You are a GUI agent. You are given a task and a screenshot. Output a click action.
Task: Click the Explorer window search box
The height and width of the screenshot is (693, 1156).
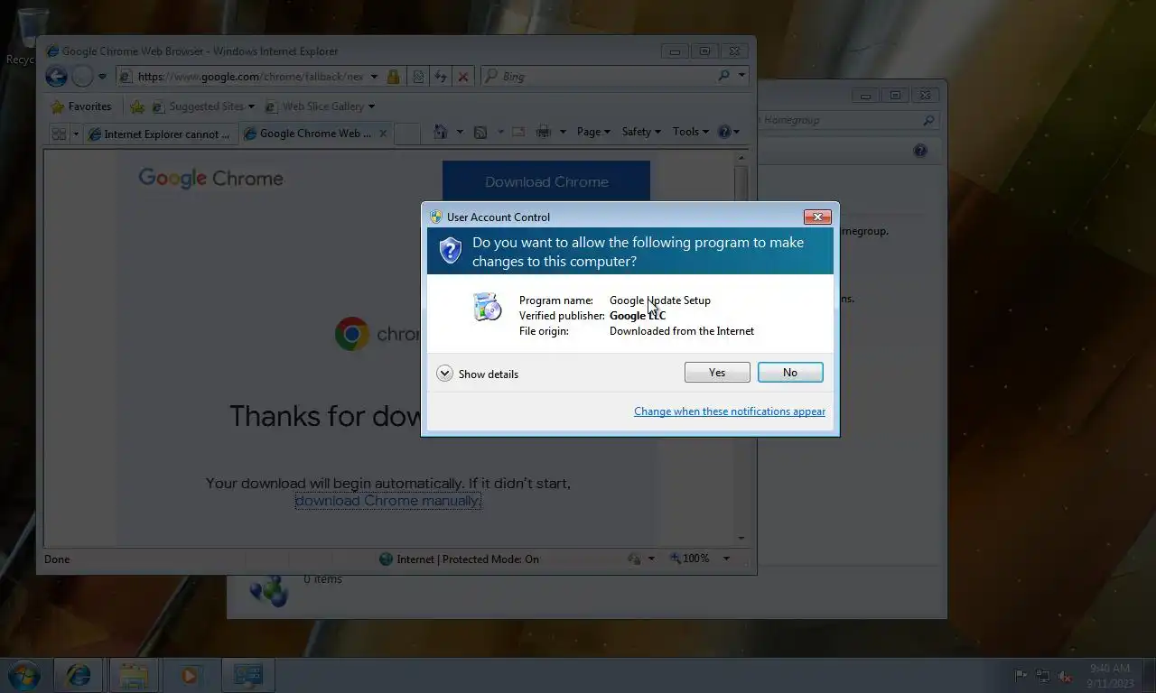coord(847,120)
